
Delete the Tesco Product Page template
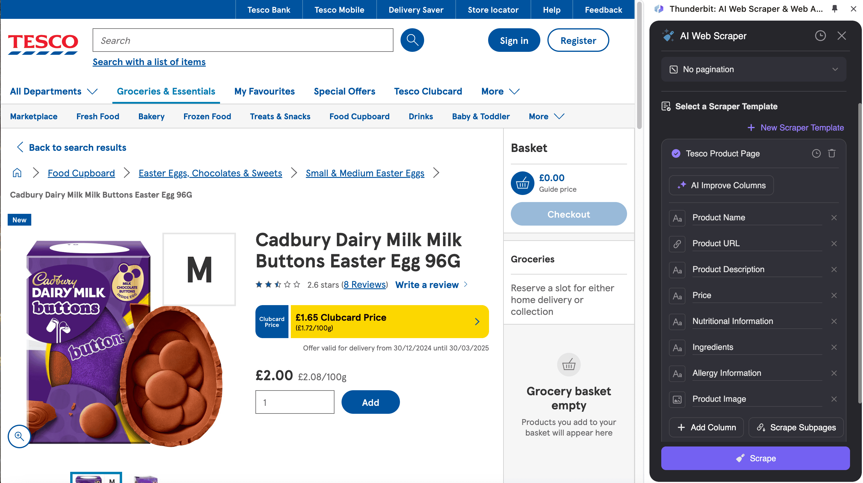pos(832,153)
